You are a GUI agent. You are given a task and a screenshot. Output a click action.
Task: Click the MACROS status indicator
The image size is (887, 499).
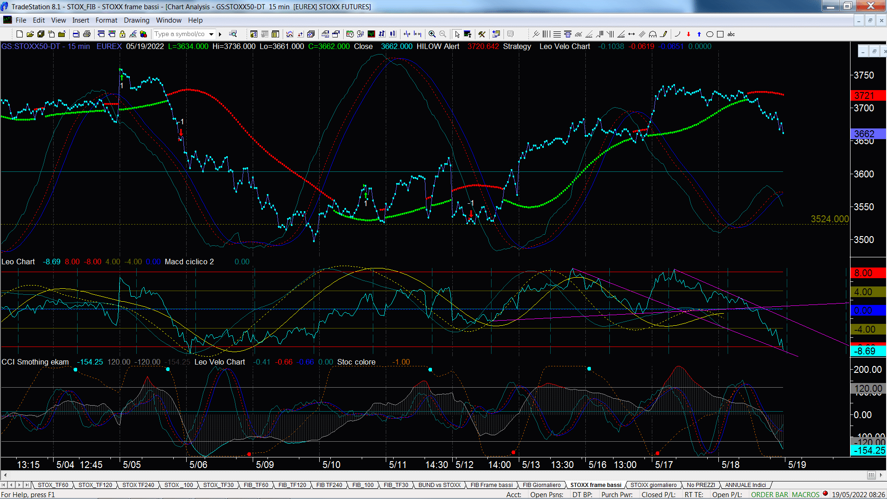tap(806, 494)
